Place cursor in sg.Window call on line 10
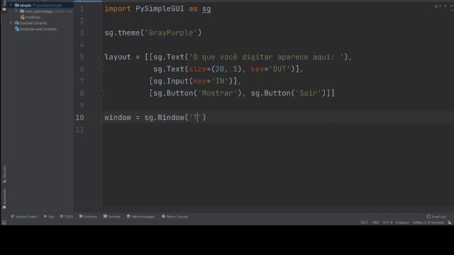 (175, 118)
